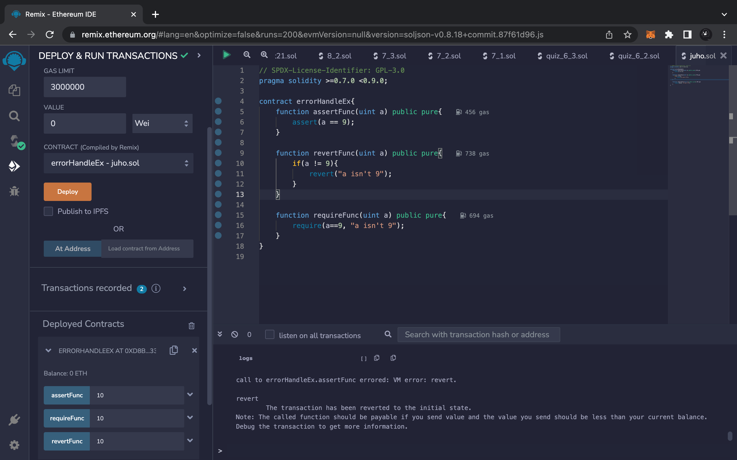Open the File Explorer sidebar icon

[x=14, y=90]
